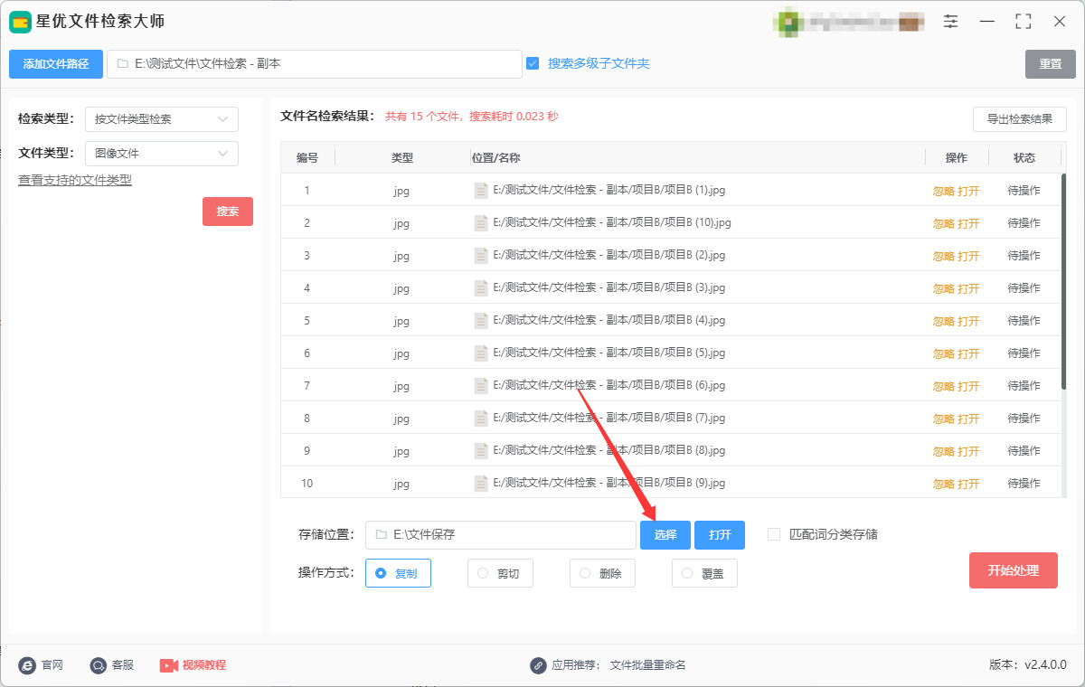This screenshot has height=687, width=1085.
Task: Select 复制 operation mode
Action: pos(398,573)
